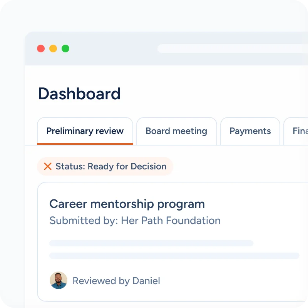Screen dimensions: 308x308
Task: Switch to the Board meeting tab
Action: click(x=176, y=131)
